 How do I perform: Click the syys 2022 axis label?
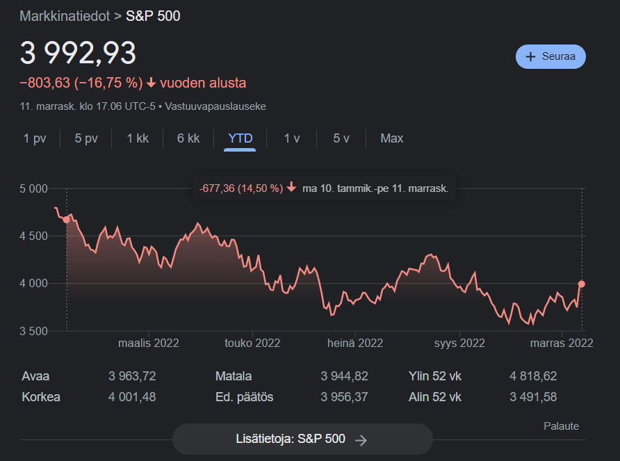[459, 343]
